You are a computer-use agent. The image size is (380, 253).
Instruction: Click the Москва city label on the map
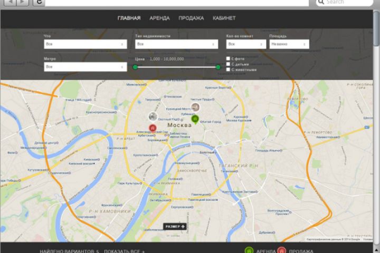179,125
